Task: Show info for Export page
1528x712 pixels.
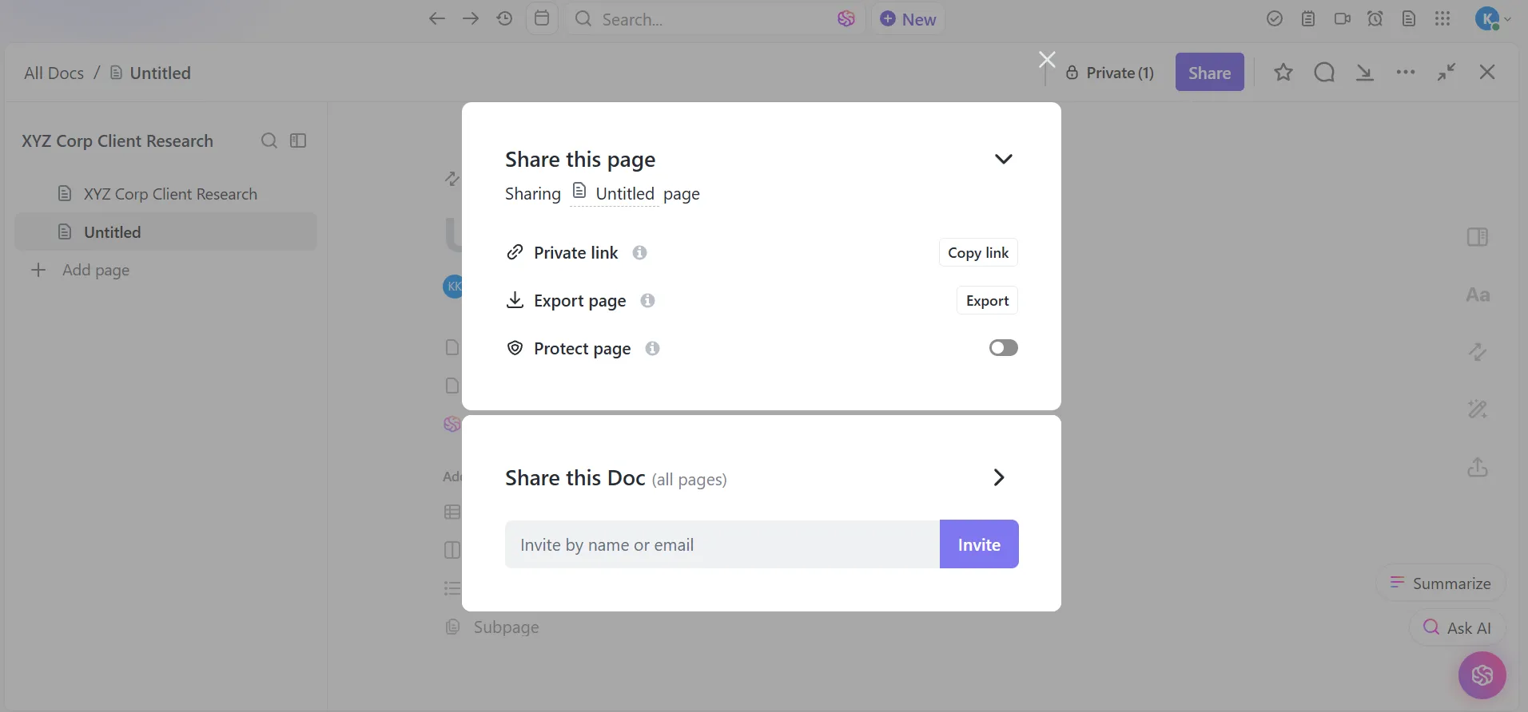Action: tap(647, 301)
